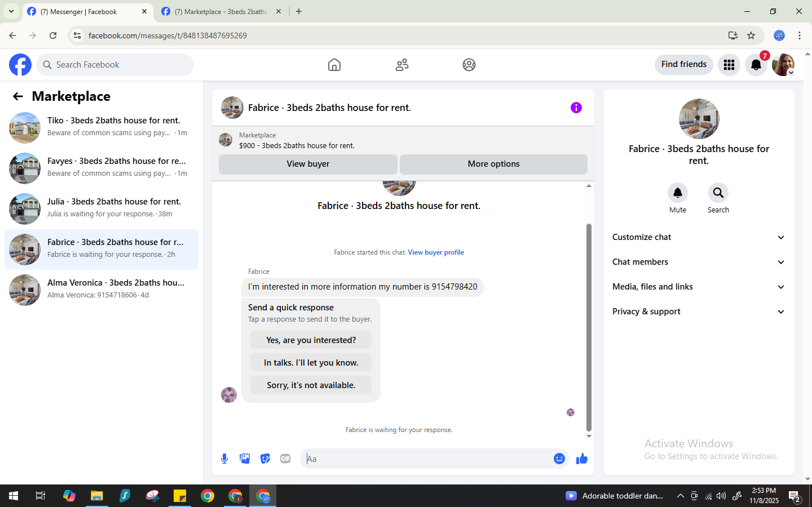Open the Groups icon in top navigation
Viewport: 812px width, 507px height.
coord(469,65)
